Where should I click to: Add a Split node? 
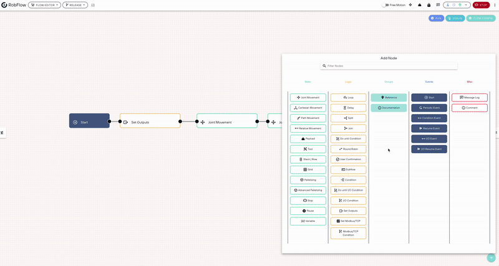(349, 118)
